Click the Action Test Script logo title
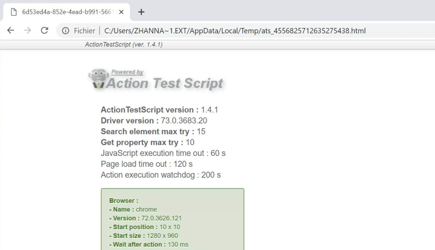This screenshot has height=250, width=435. click(x=165, y=84)
